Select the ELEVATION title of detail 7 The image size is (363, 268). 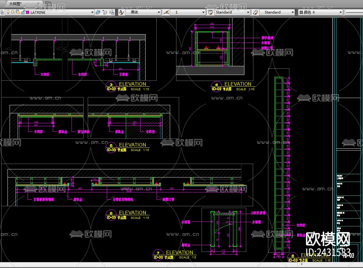coord(179,252)
